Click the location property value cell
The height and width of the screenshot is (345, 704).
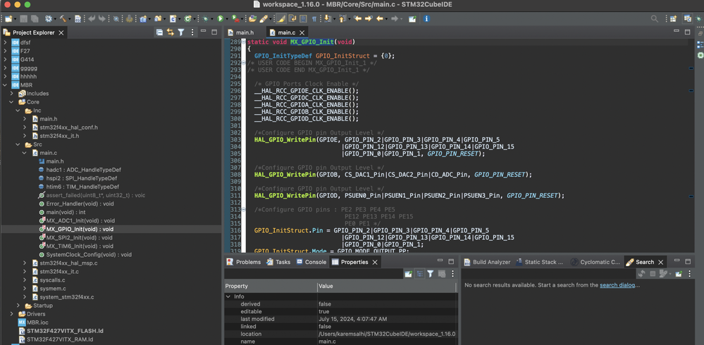[387, 334]
